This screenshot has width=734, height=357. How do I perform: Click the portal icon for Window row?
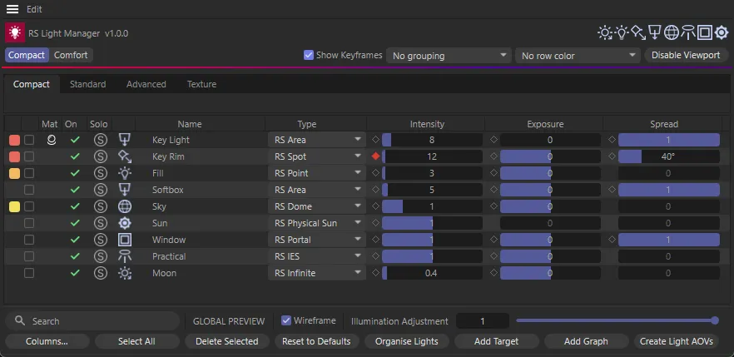coord(125,240)
